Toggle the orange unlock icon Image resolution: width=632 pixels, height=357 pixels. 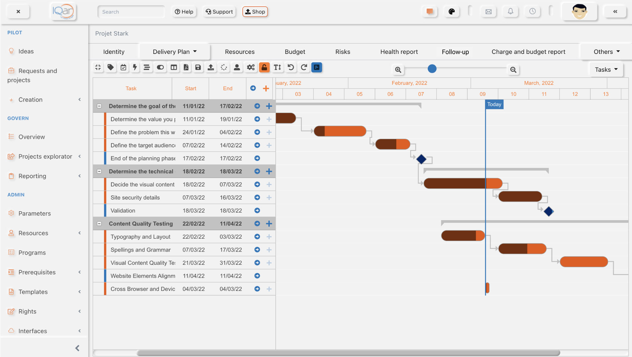coord(264,67)
